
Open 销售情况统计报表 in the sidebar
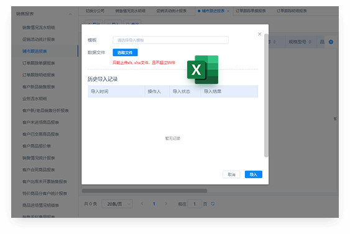tap(39, 158)
